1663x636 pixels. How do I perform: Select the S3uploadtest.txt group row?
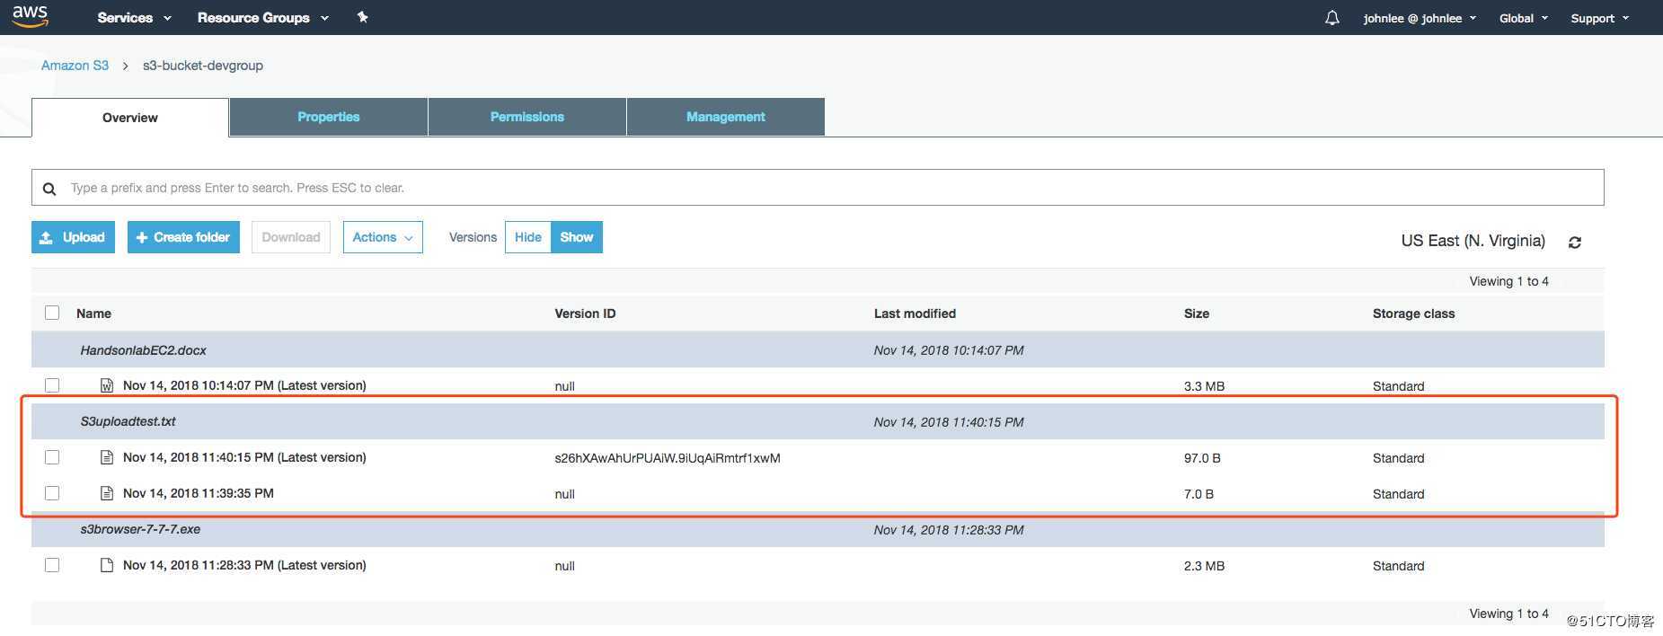point(818,421)
